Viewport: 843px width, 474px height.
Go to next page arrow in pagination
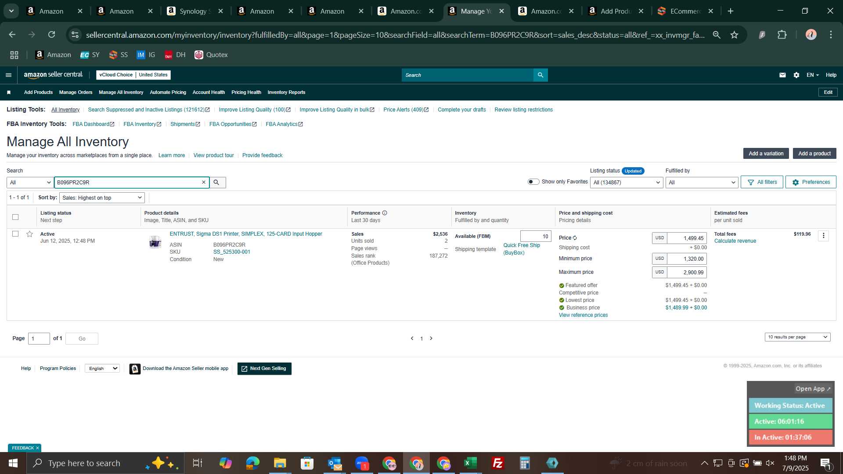pyautogui.click(x=431, y=338)
